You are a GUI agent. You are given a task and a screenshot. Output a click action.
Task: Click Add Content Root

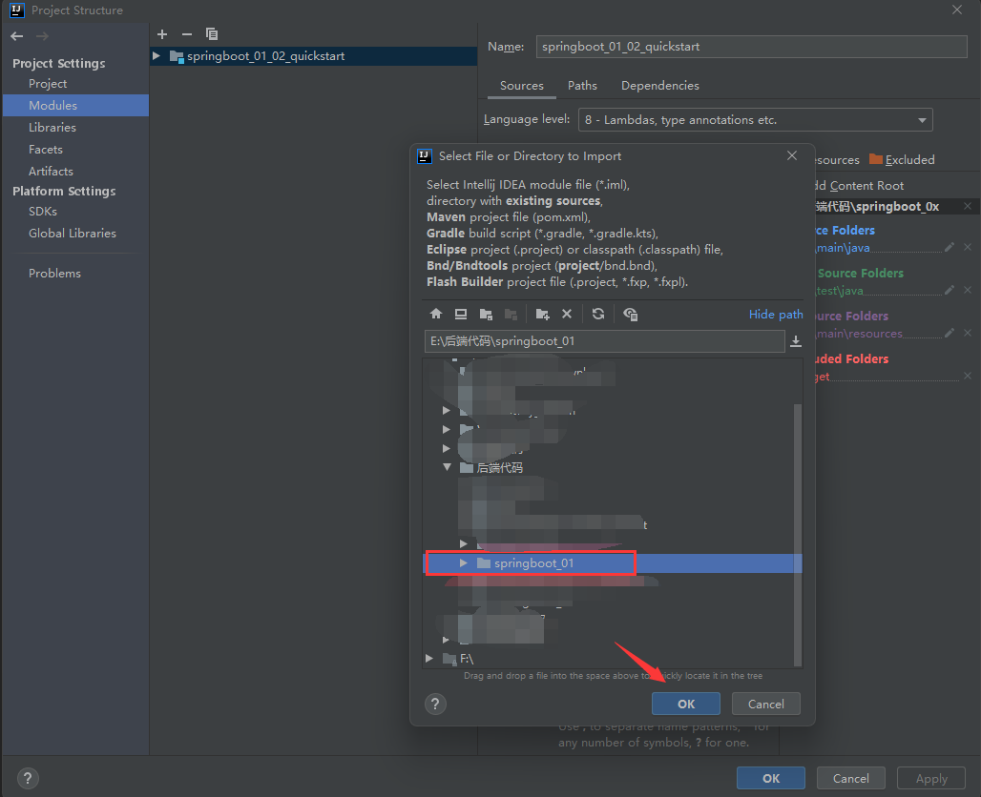[860, 186]
